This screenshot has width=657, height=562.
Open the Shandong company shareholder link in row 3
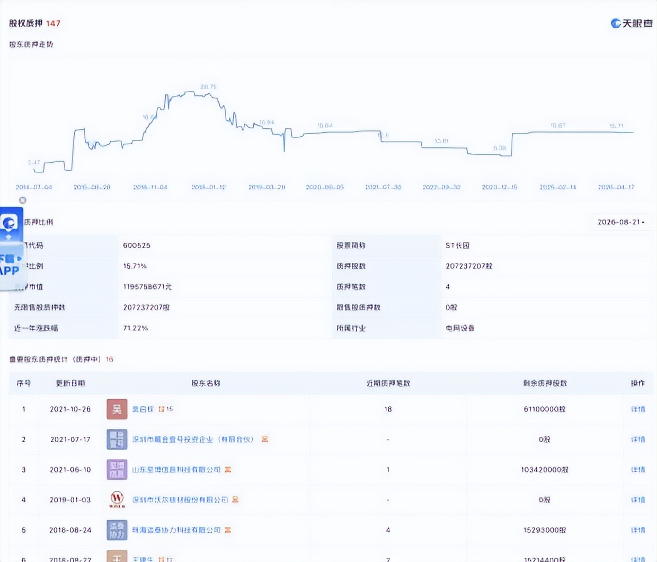pos(176,470)
